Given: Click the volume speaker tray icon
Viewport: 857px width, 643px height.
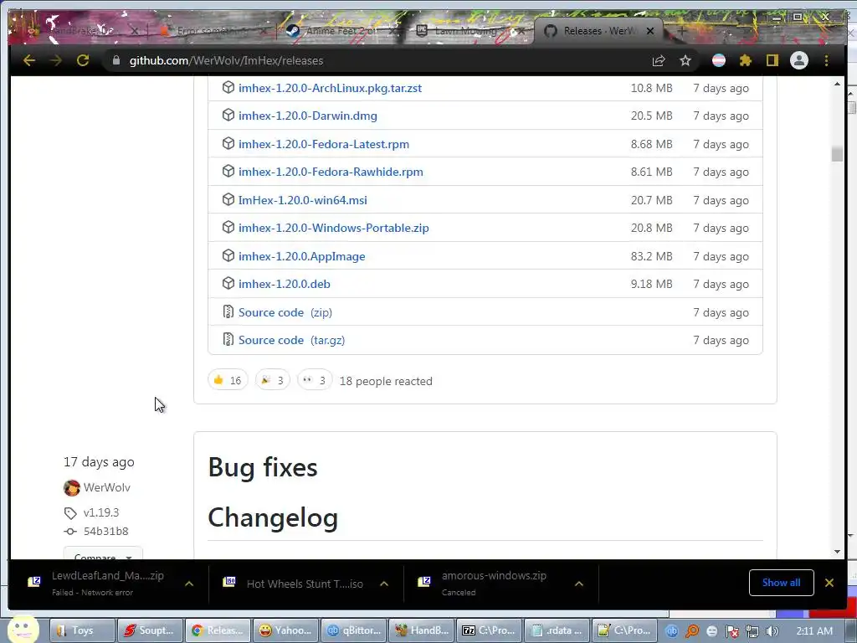Looking at the screenshot, I should point(772,631).
